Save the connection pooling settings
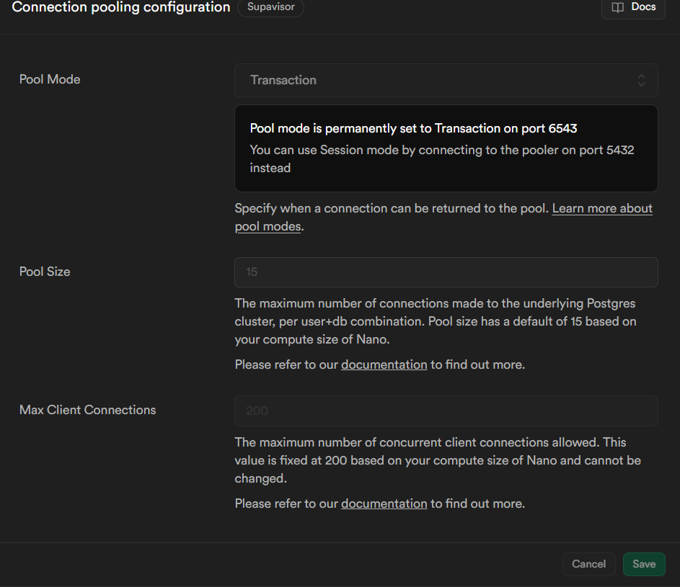Screen dimensions: 680x587 [643, 564]
